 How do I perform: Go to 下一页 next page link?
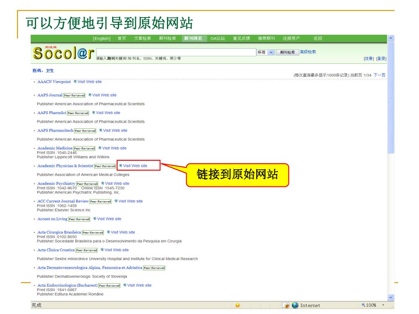coord(379,75)
